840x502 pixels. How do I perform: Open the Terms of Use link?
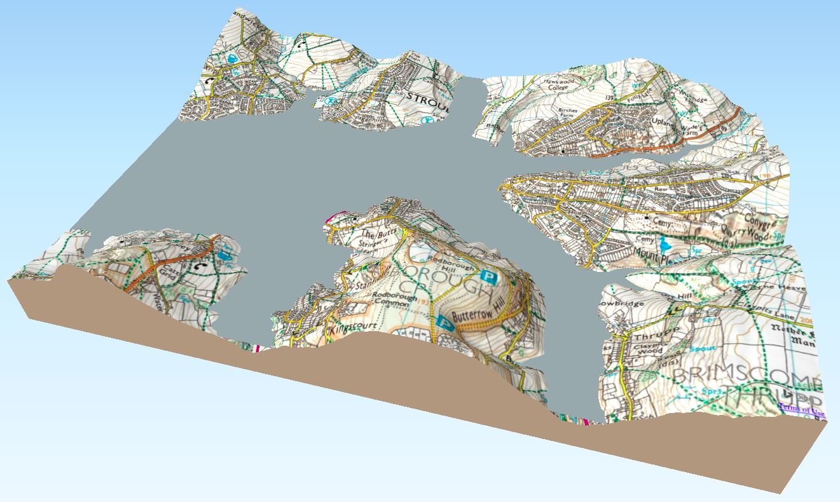(802, 410)
